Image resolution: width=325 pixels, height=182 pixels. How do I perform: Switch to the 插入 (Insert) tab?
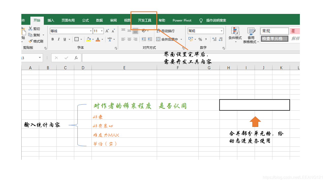pos(51,20)
